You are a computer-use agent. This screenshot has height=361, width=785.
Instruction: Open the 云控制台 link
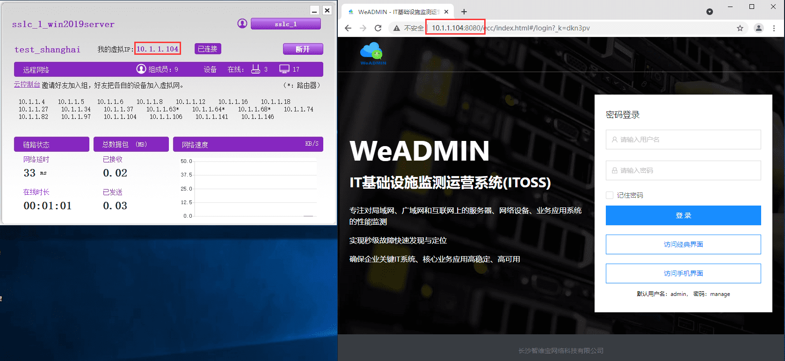pyautogui.click(x=27, y=84)
